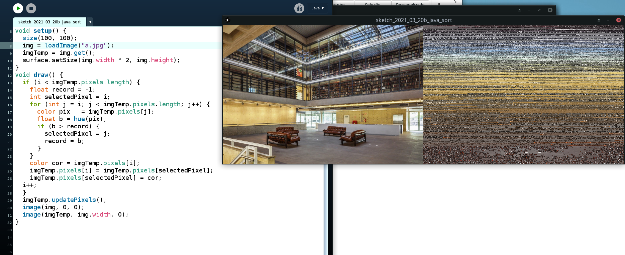The image size is (625, 255).
Task: Click the line 'void setup() {'
Action: (x=41, y=31)
